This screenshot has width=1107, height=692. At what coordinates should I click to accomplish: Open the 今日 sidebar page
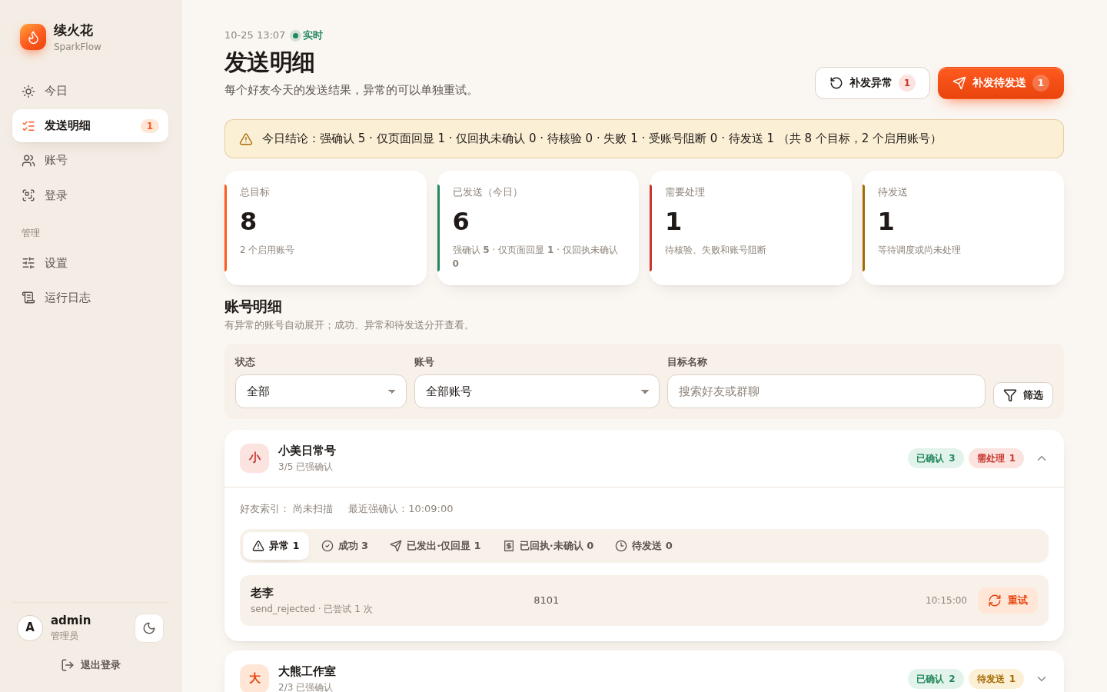(x=90, y=91)
